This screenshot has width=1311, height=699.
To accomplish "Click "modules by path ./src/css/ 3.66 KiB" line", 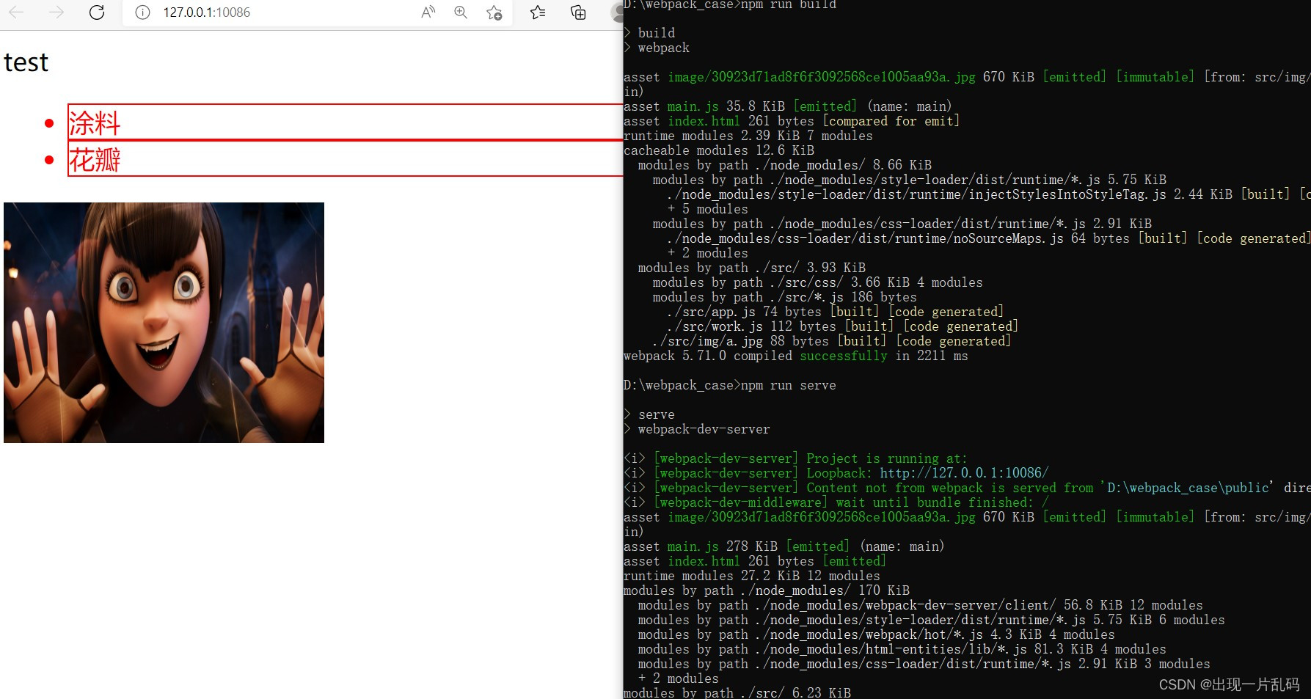I will 818,282.
